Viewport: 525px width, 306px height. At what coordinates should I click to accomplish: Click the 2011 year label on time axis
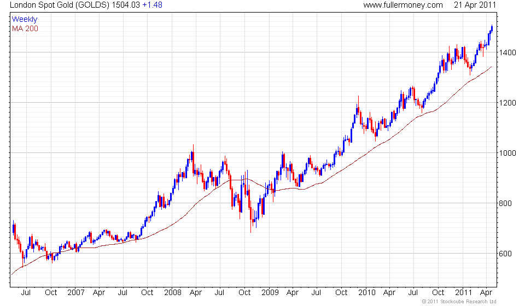pos(463,293)
